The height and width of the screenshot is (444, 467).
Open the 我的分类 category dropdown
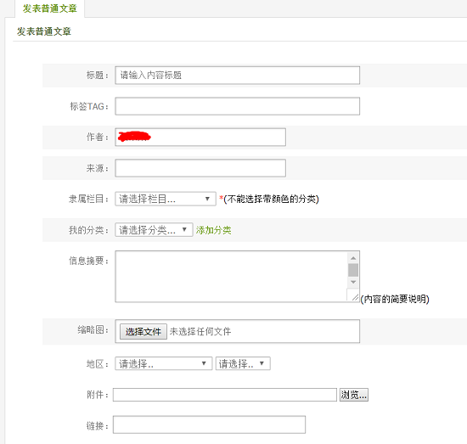[154, 229]
